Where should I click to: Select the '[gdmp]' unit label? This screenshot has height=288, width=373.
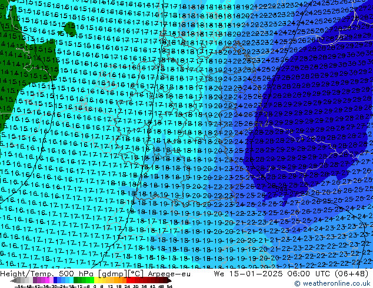tap(113, 274)
